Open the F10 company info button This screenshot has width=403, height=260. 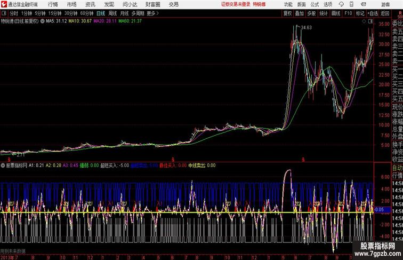348,13
